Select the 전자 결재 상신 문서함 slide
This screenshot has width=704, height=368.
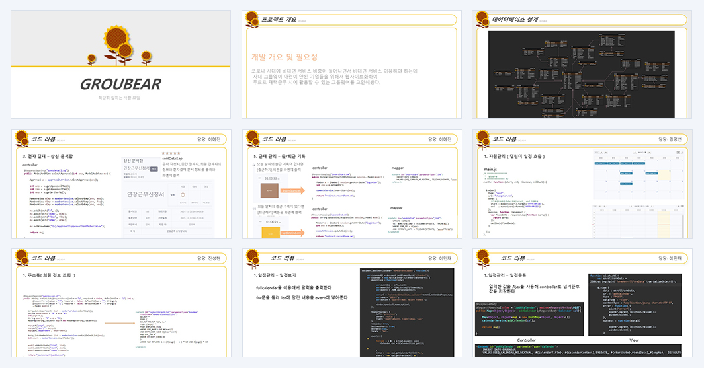click(x=121, y=184)
